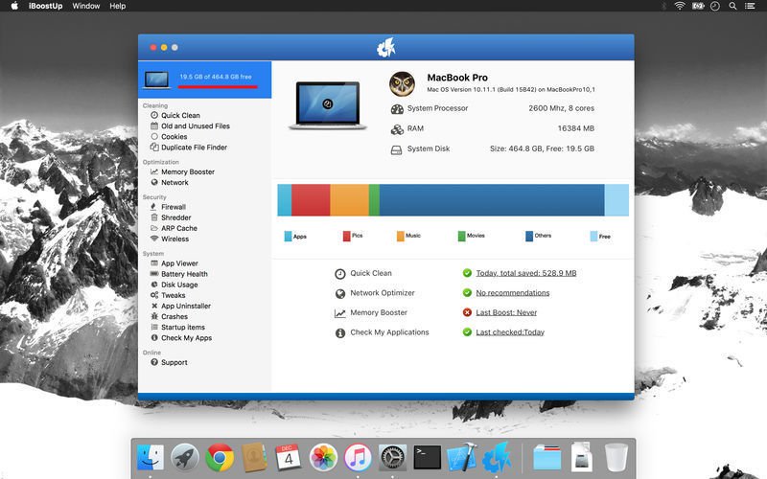Open Startup Items list

[182, 327]
